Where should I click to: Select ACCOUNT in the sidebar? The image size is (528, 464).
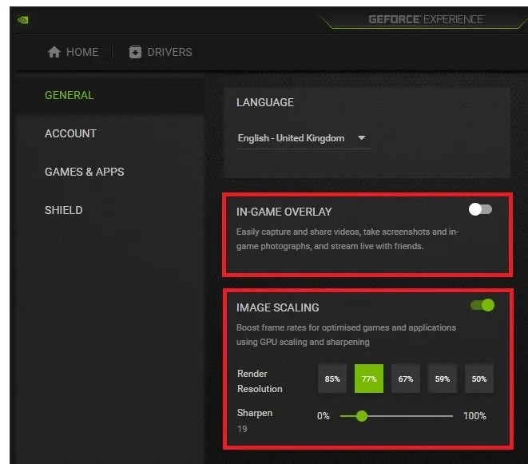[71, 133]
